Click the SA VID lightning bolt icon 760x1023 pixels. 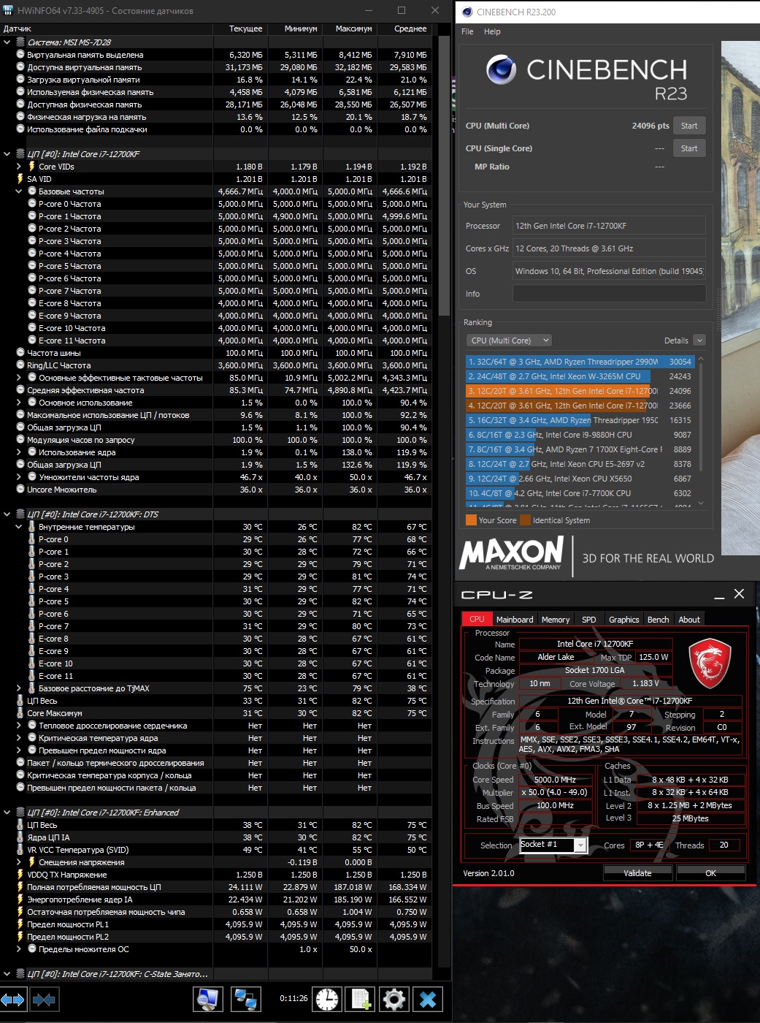pyautogui.click(x=20, y=179)
